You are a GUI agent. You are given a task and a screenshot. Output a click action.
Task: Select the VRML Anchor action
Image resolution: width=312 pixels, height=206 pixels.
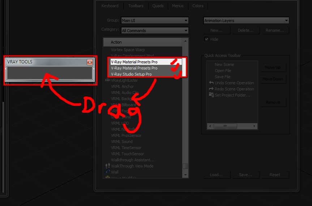(x=122, y=86)
